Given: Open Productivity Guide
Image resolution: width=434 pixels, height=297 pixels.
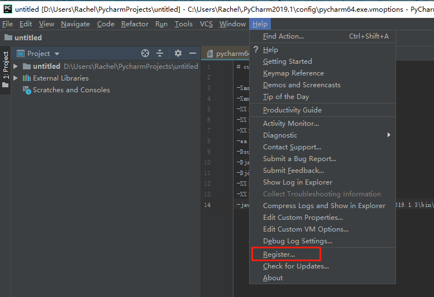Looking at the screenshot, I should tap(322, 110).
